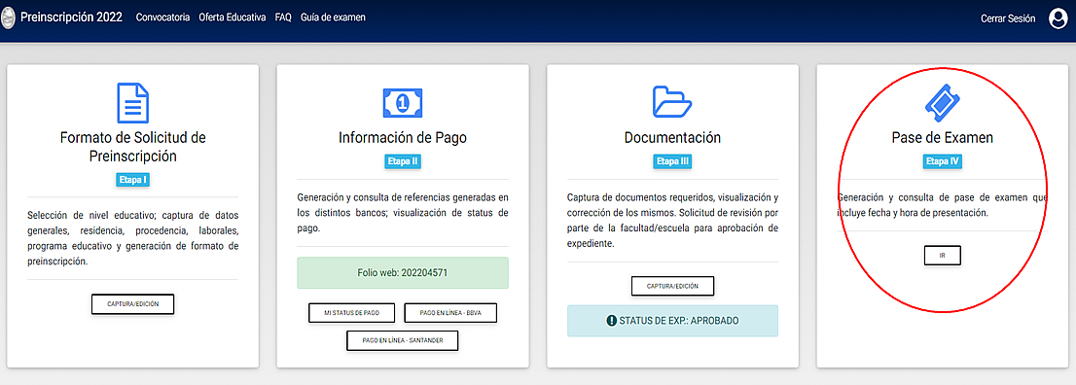Click the IR button under Pase de Examen

click(942, 256)
